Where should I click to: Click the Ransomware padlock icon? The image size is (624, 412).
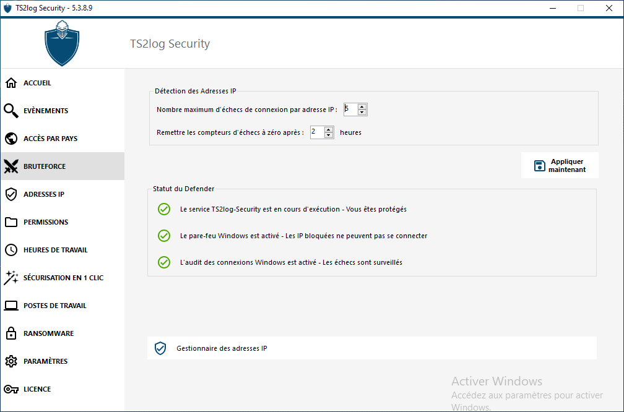[x=11, y=333]
